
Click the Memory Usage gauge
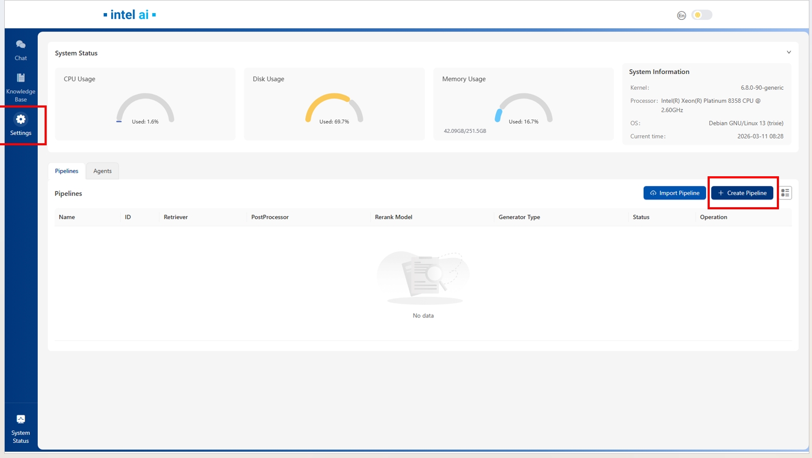point(523,109)
